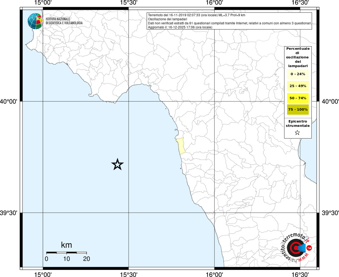This screenshot has width=339, height=277.
Task: Click the 'Aggiornato il: 16-12-2025' line
Action: click(x=180, y=27)
